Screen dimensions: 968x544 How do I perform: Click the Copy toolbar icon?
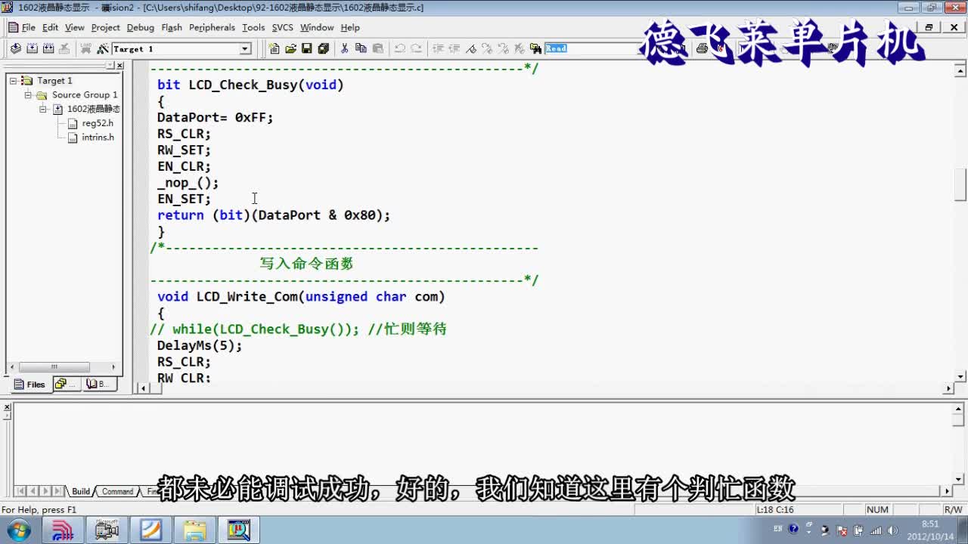pos(361,48)
